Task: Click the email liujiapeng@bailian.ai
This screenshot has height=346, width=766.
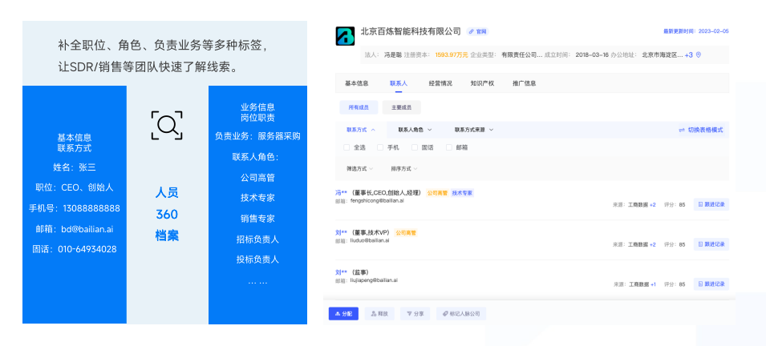Action: pos(374,280)
